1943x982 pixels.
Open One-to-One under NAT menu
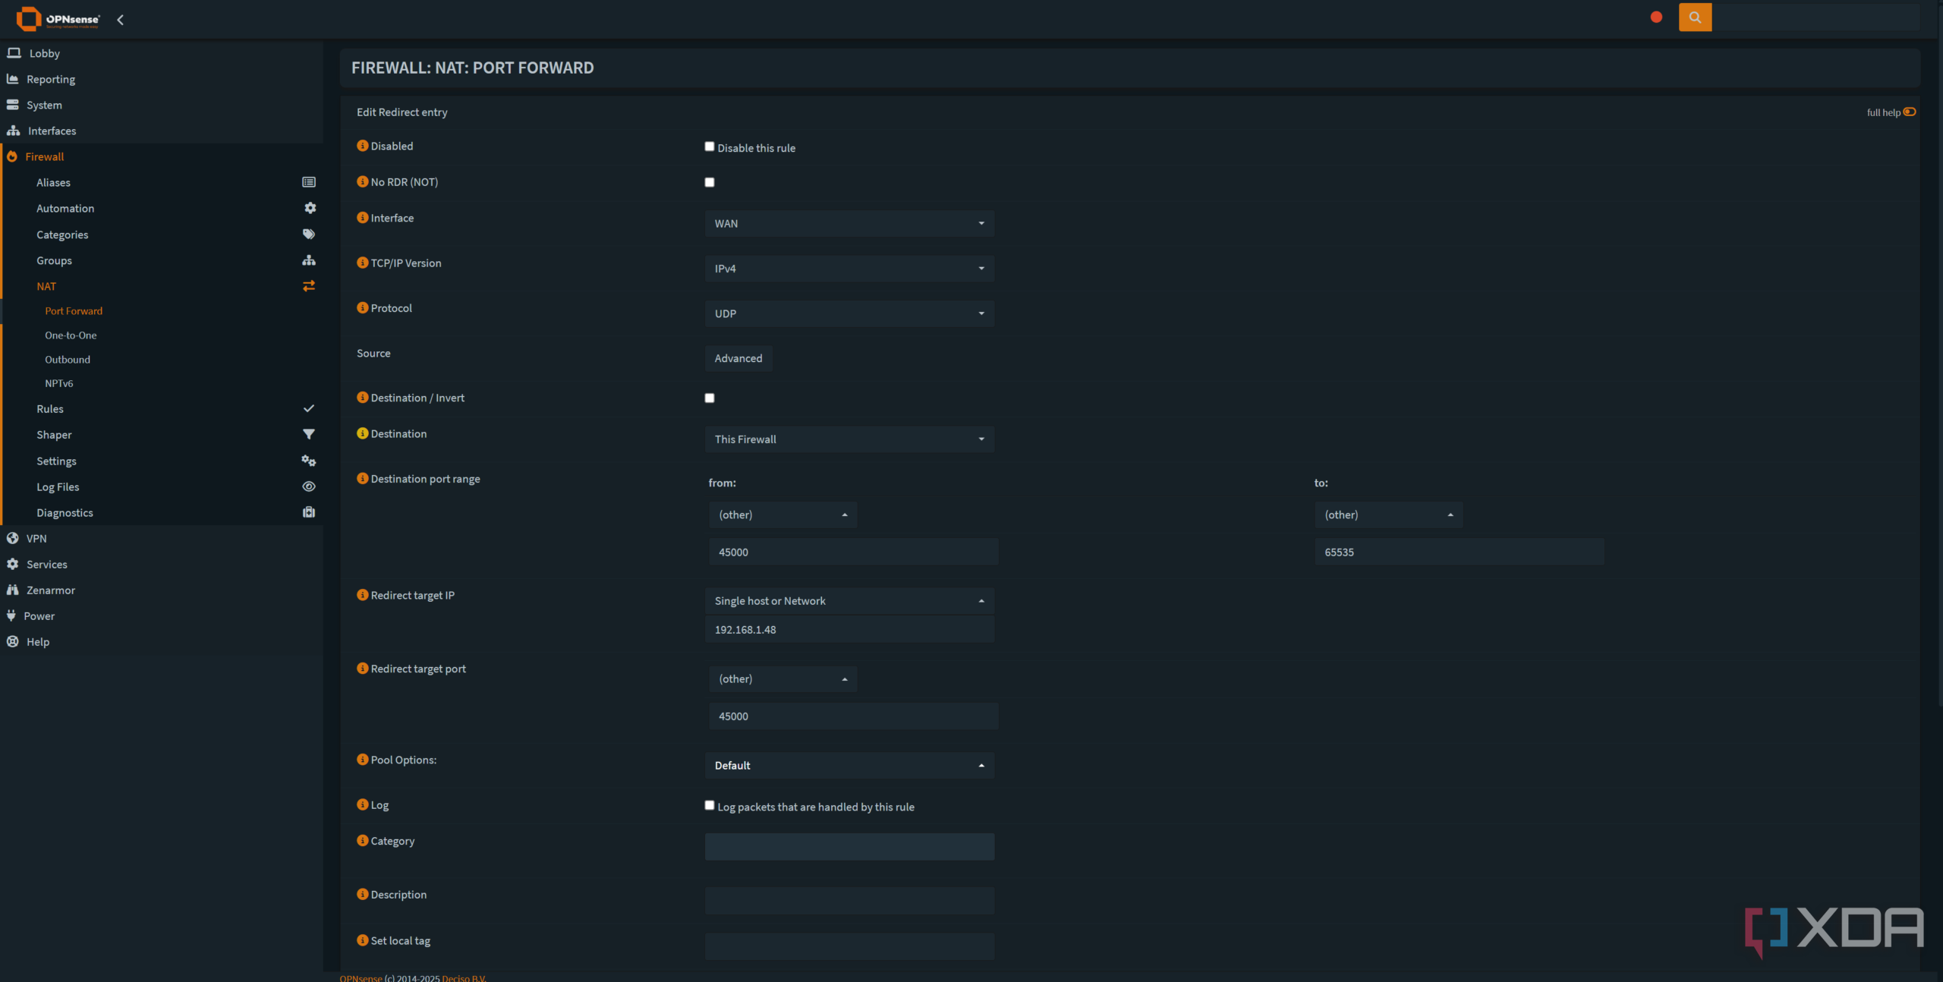(x=71, y=335)
